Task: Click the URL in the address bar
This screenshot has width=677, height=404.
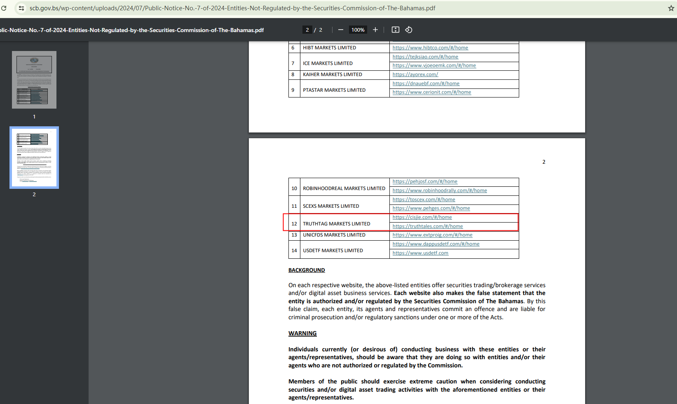Action: point(232,8)
